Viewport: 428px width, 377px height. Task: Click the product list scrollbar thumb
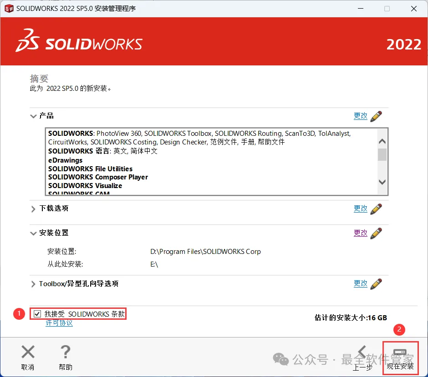click(382, 154)
